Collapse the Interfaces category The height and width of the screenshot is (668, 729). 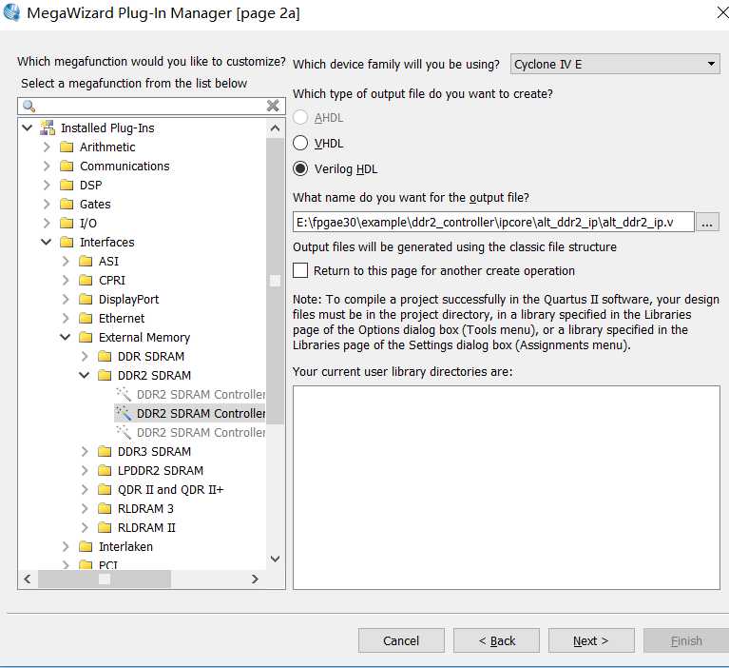(x=47, y=242)
